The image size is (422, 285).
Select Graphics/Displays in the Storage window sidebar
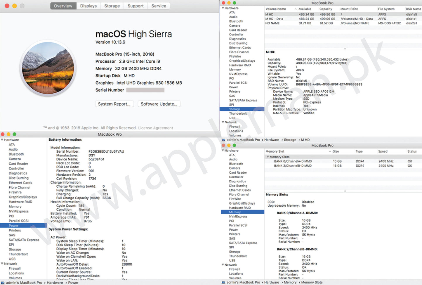click(x=242, y=61)
